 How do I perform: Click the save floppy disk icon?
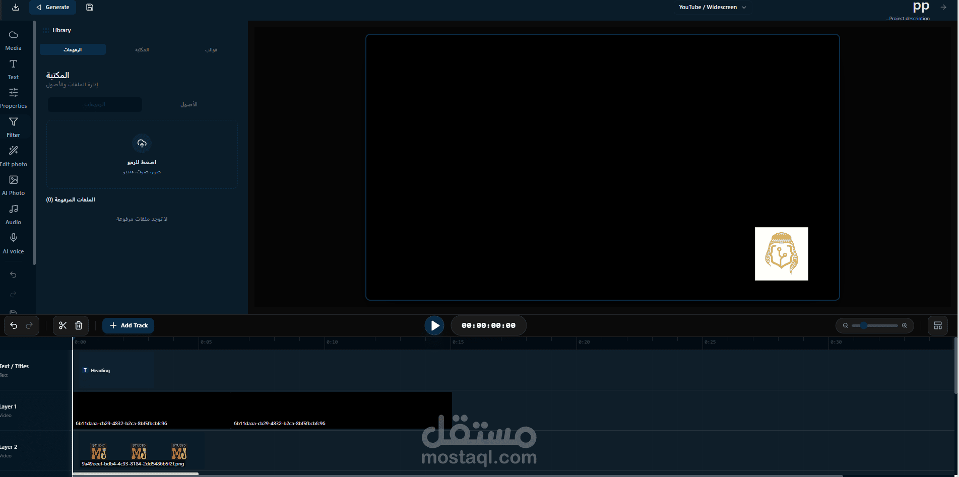pyautogui.click(x=90, y=7)
